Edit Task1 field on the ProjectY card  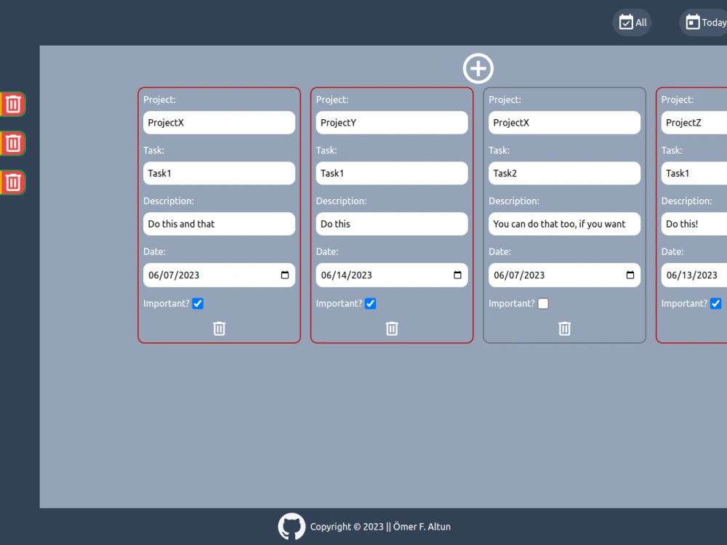point(392,174)
